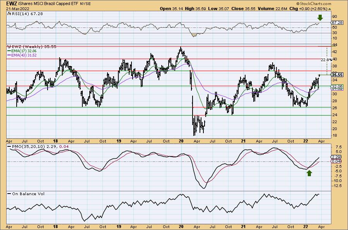
Task: Click year '21' on the bottom time axis
Action: (244, 227)
